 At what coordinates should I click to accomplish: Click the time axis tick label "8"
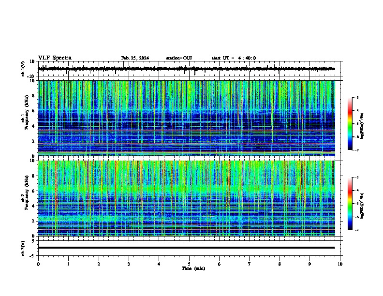(280, 264)
